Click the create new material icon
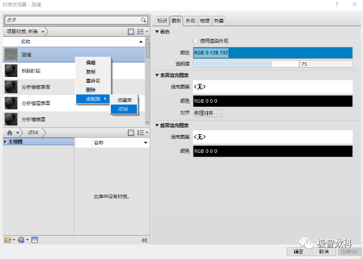The image size is (363, 259). (23, 240)
